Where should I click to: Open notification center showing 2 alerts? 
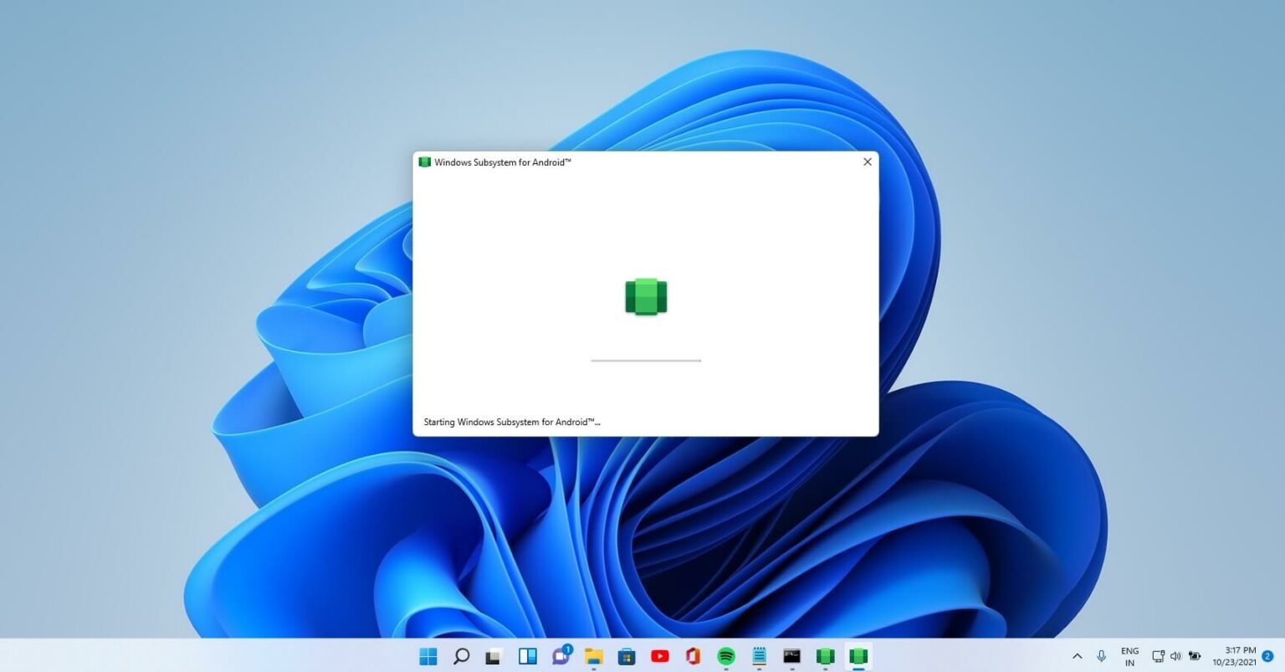(1267, 655)
